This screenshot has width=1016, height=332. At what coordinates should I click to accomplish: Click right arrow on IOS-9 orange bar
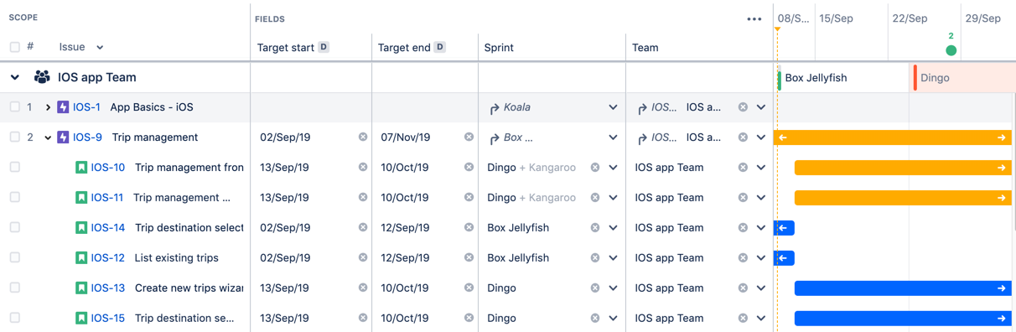click(x=1002, y=137)
